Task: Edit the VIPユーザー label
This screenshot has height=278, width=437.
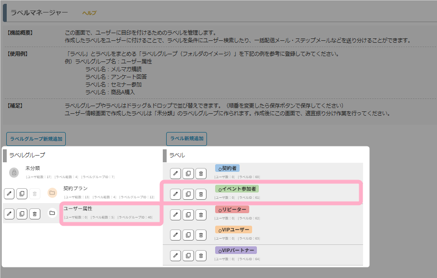Action: click(176, 235)
